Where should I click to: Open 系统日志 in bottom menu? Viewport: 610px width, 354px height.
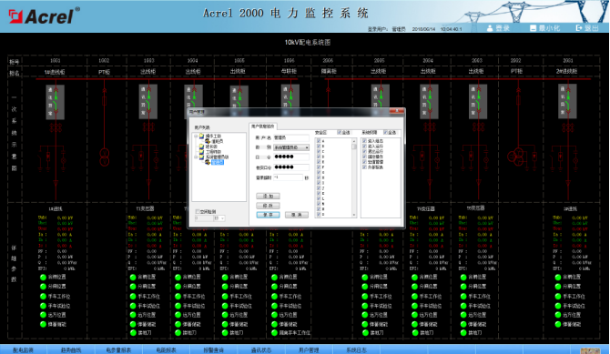coord(356,350)
